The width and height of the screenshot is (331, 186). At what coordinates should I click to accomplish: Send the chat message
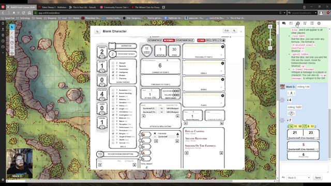[x=318, y=178]
